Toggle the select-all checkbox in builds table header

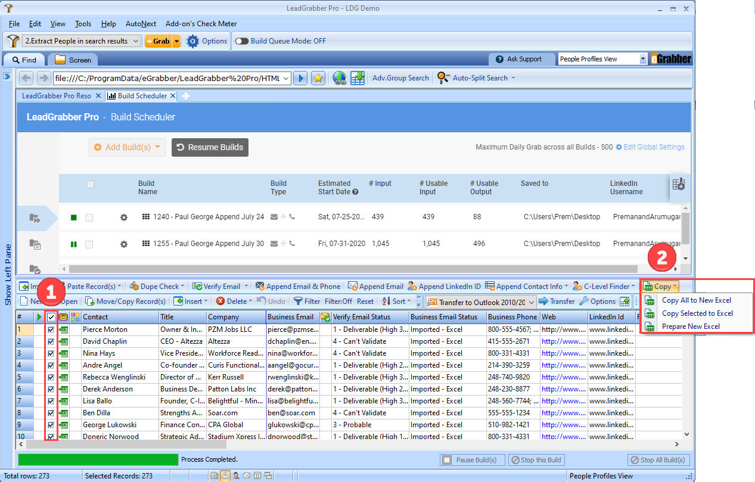point(90,185)
